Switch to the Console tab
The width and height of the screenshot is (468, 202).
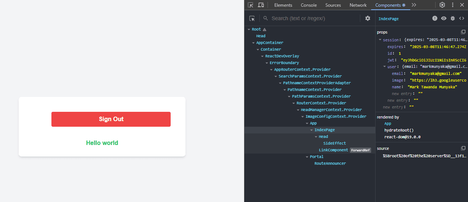tap(309, 5)
